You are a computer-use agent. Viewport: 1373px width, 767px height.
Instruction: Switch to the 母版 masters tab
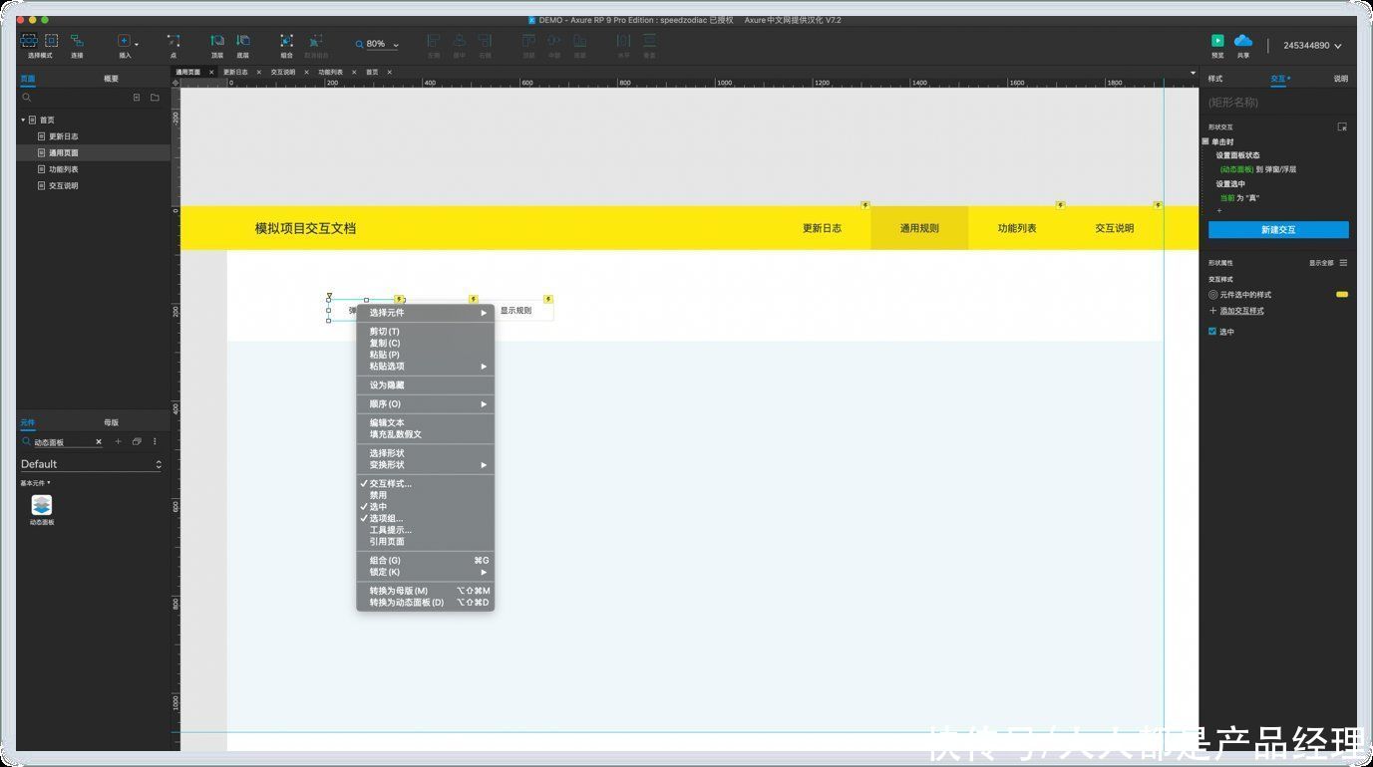click(111, 422)
